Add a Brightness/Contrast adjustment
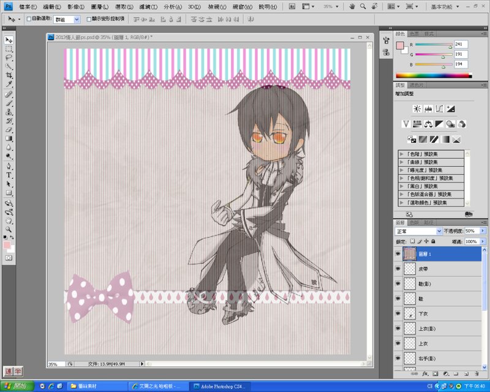The image size is (490, 392). pyautogui.click(x=417, y=109)
